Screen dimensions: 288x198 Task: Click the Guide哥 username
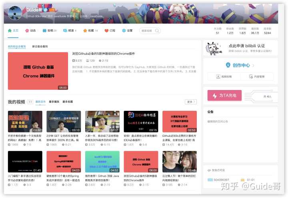(34, 10)
